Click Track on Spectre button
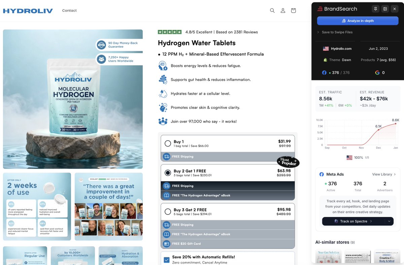 pos(353,221)
